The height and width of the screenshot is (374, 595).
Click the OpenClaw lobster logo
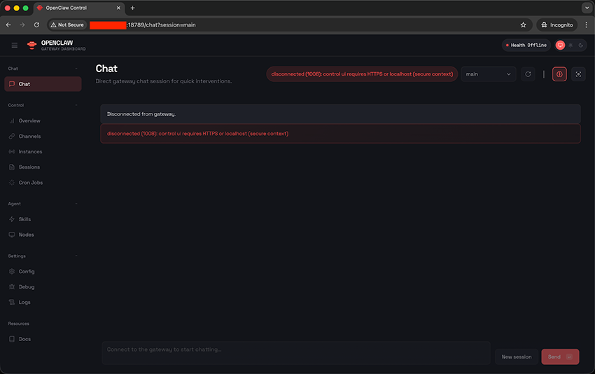point(31,46)
